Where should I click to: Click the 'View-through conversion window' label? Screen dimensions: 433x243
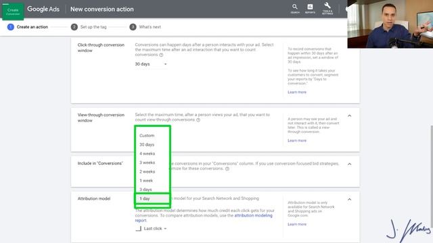tap(101, 117)
